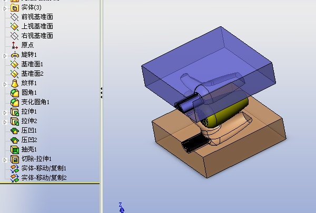Select the 右视基准面 plane icon
The image size is (316, 213).
[x=15, y=36]
